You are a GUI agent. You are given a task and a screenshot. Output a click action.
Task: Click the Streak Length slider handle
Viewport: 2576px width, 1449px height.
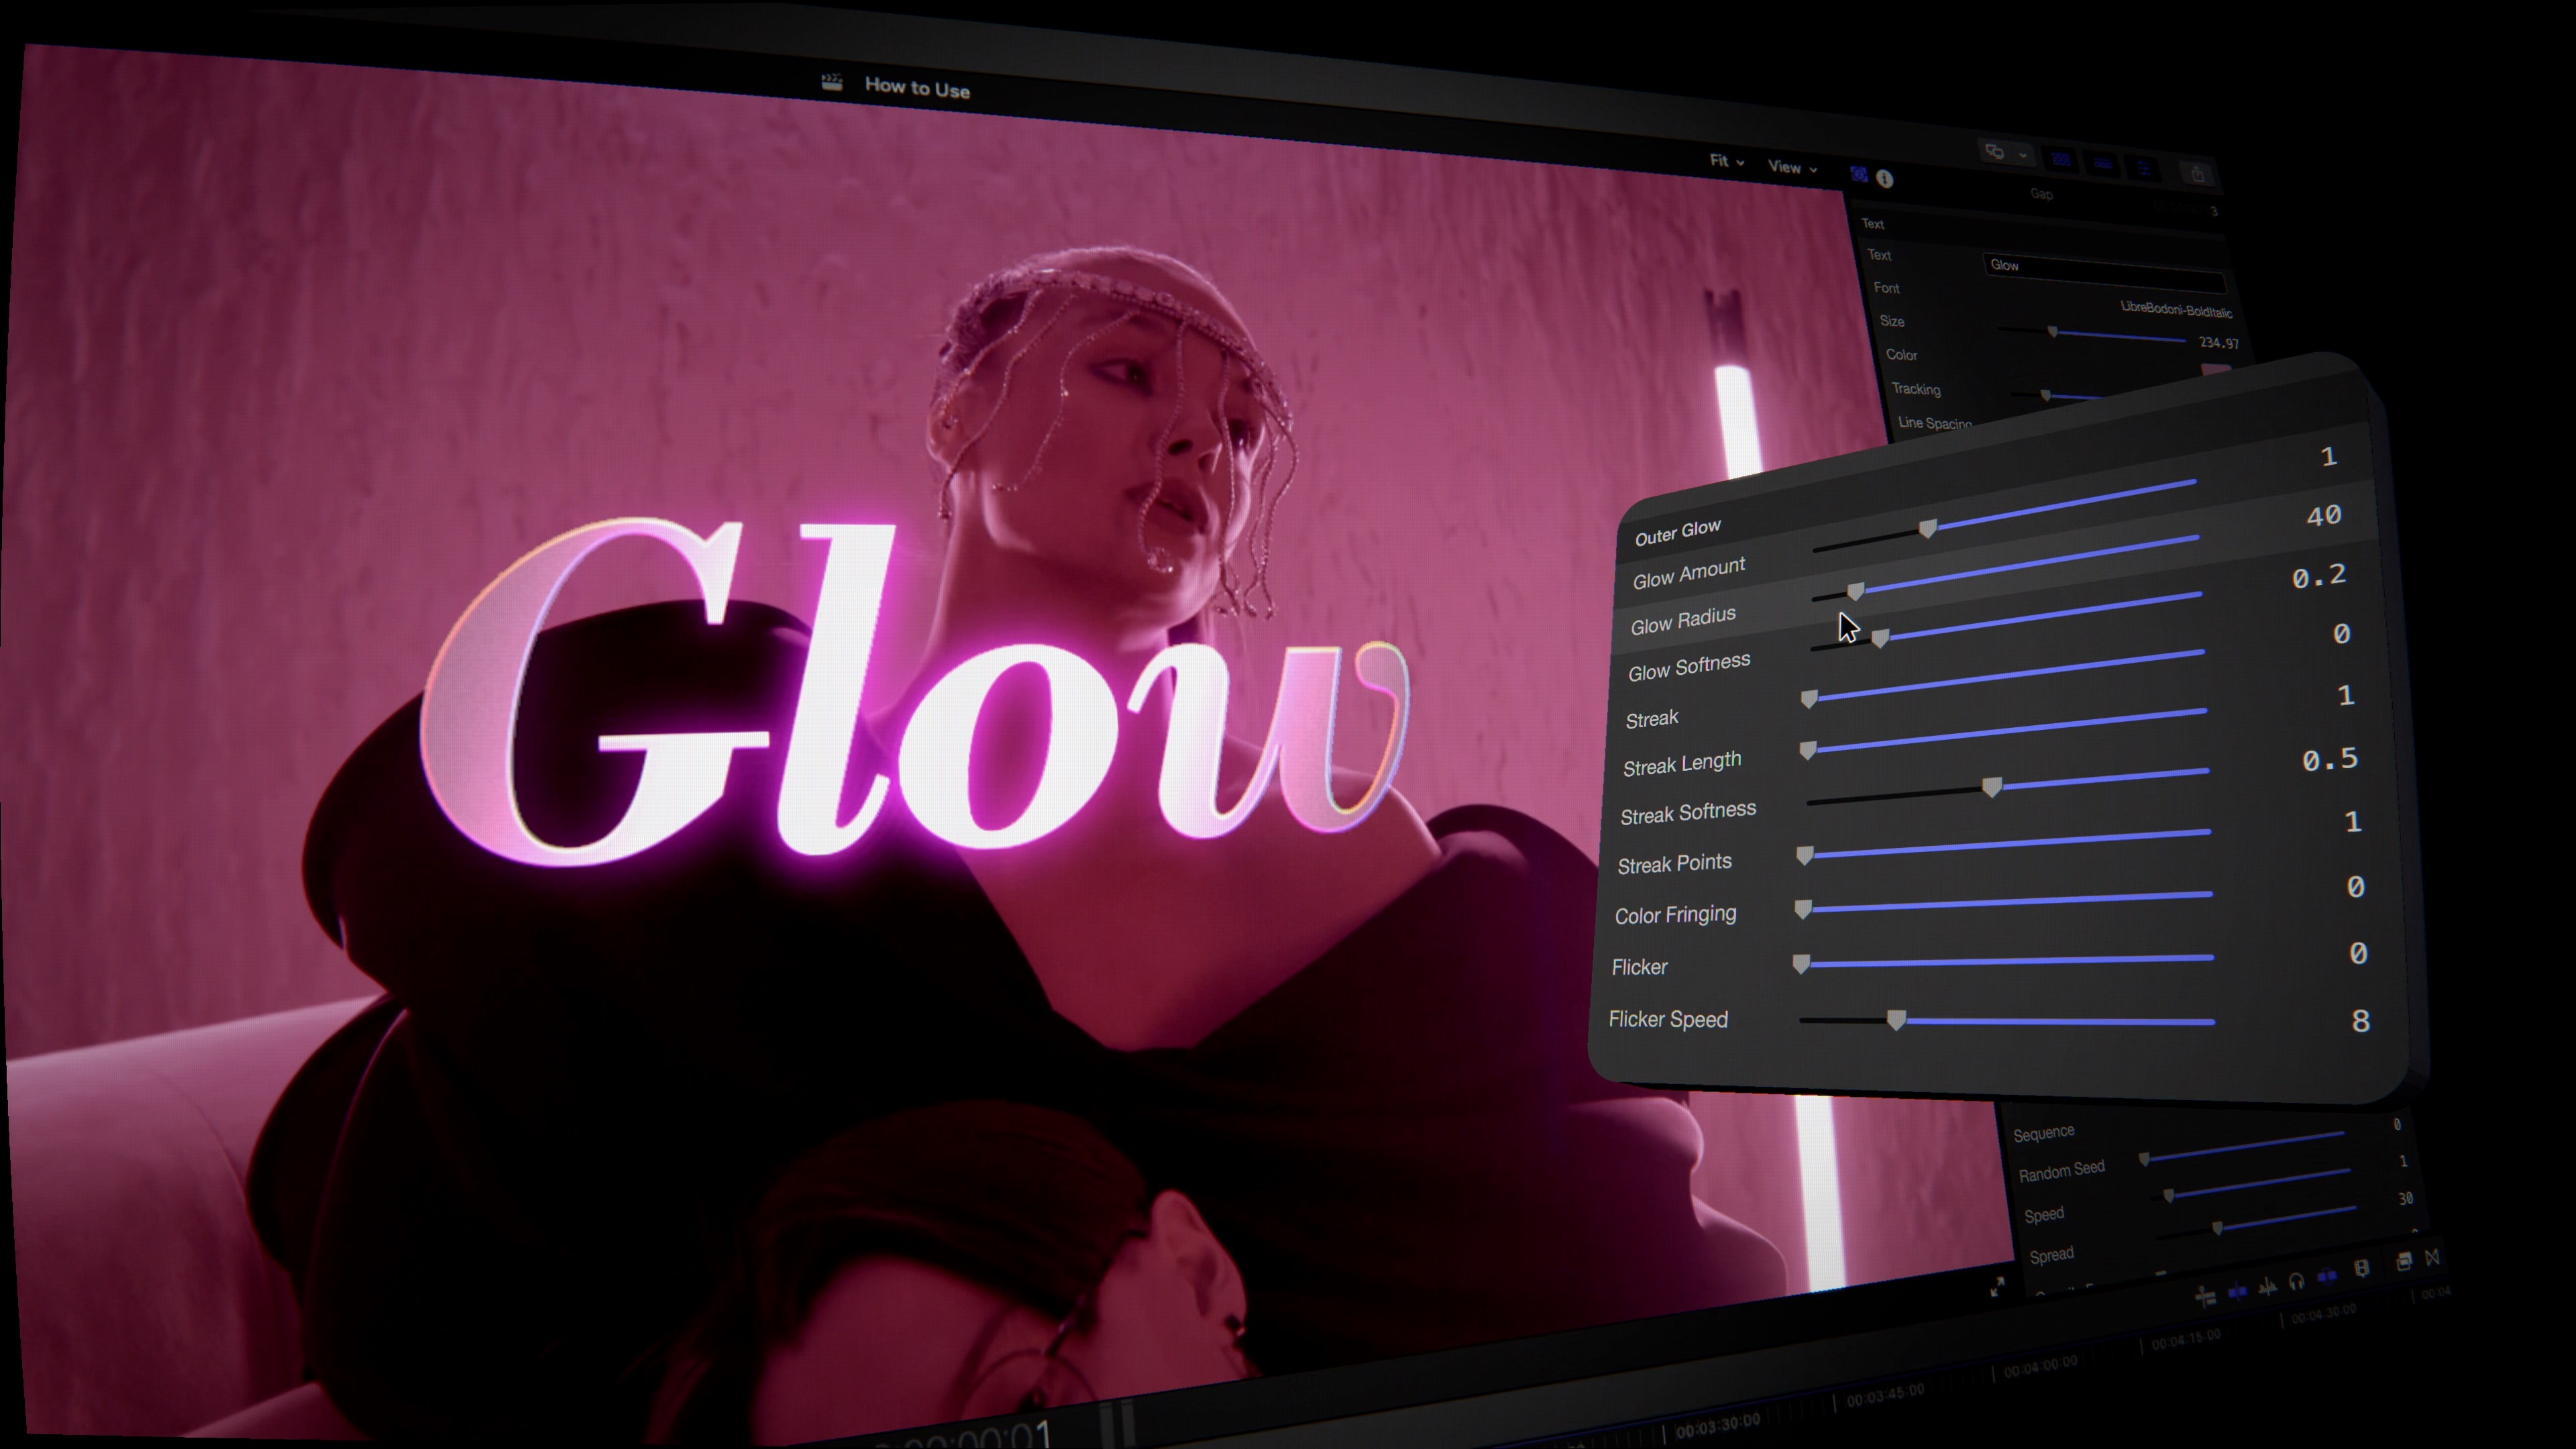coord(1808,750)
